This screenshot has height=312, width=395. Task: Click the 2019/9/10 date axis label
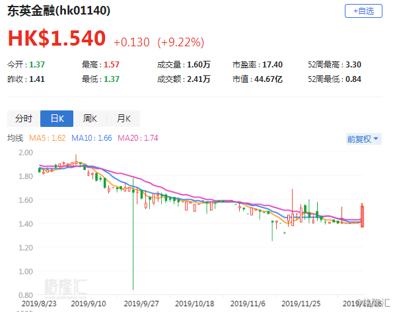pyautogui.click(x=89, y=303)
